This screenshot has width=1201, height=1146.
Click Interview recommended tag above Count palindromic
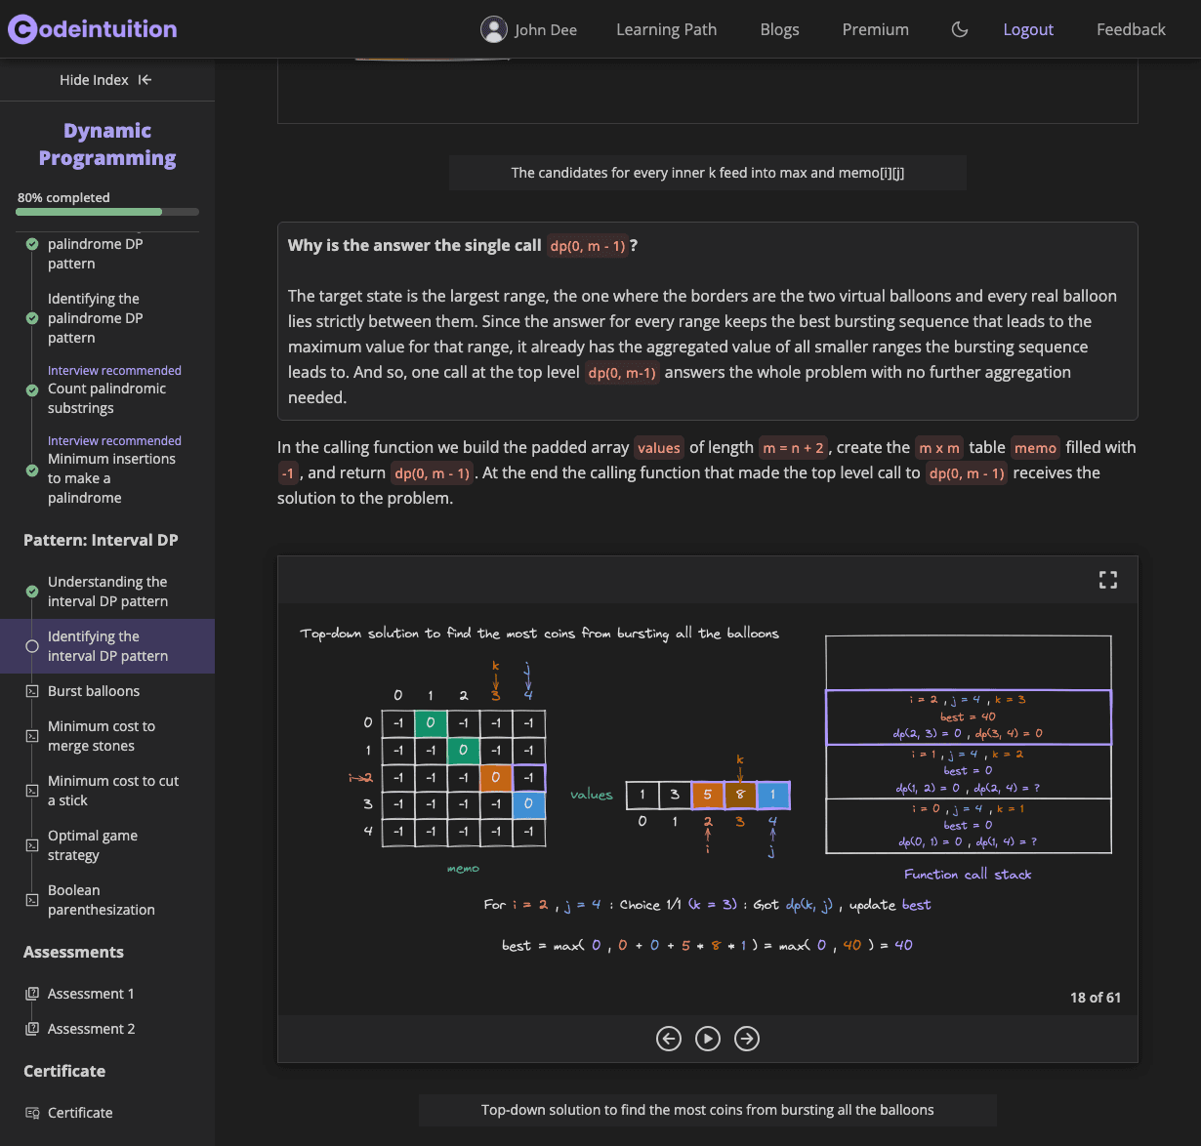pyautogui.click(x=114, y=371)
